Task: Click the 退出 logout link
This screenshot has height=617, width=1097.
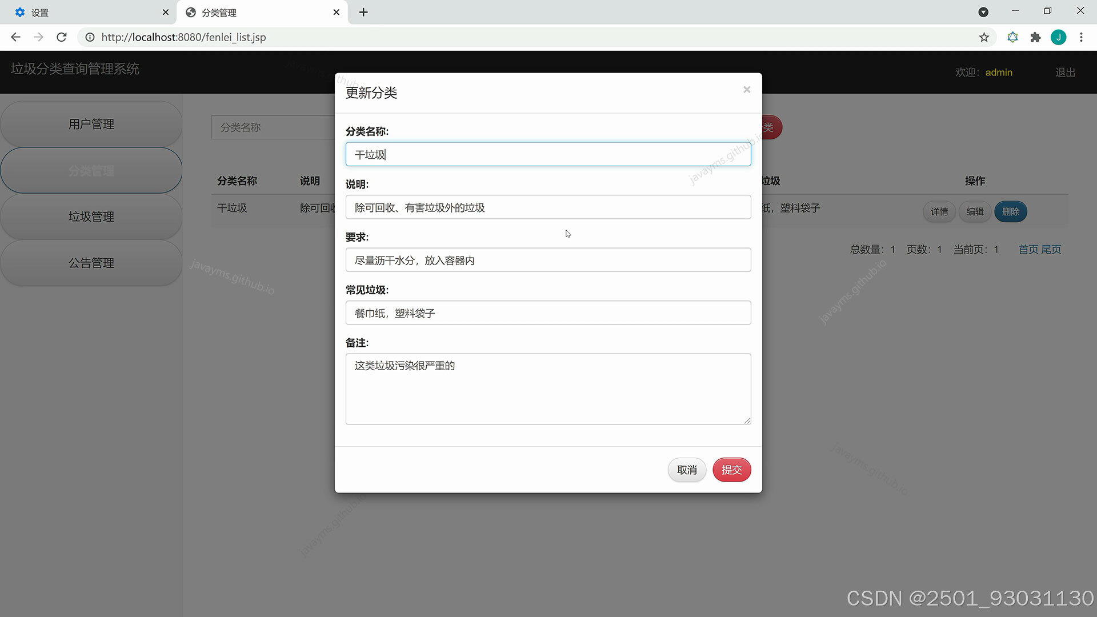Action: 1065,73
